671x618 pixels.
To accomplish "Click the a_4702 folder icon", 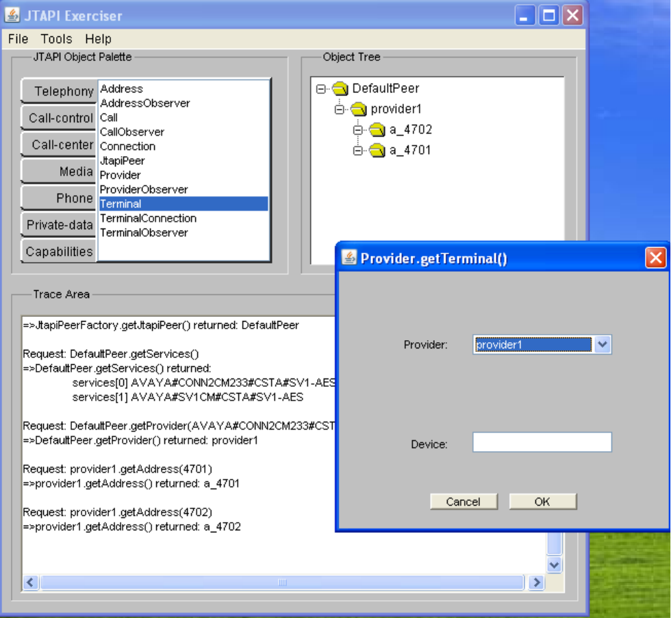I will [x=377, y=129].
